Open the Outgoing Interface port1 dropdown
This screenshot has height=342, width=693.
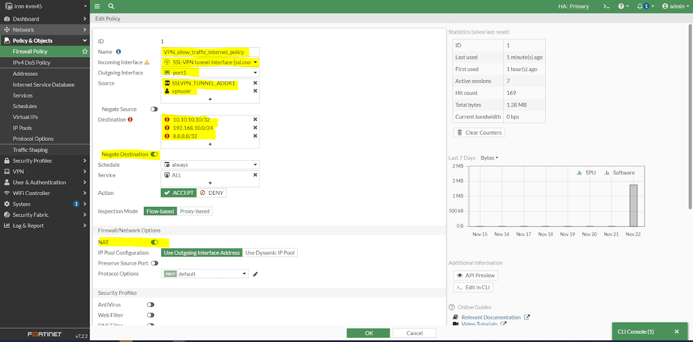pyautogui.click(x=210, y=73)
